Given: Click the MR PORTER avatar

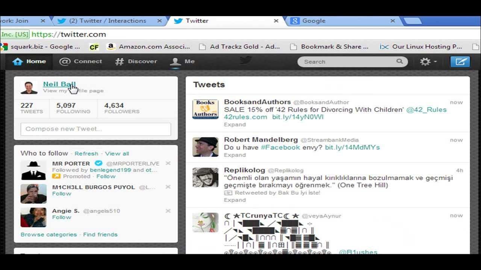Looking at the screenshot, I should (33, 170).
